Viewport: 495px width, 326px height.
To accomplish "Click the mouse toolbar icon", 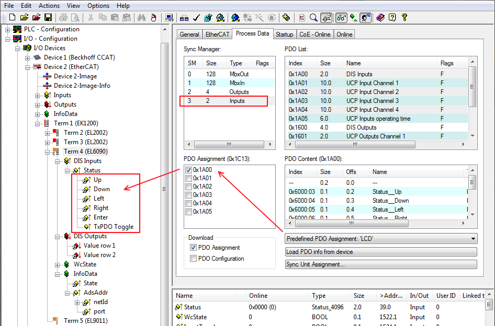I will coord(153,17).
